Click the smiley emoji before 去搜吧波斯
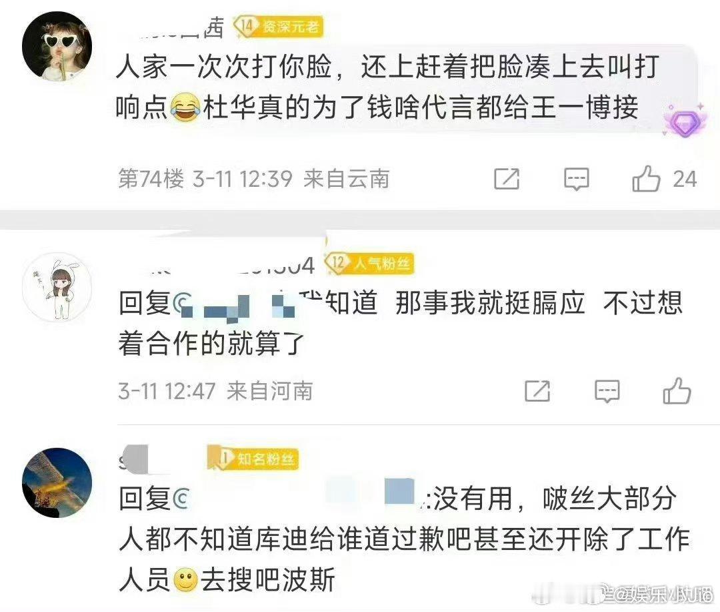Image resolution: width=720 pixels, height=612 pixels. point(185,580)
